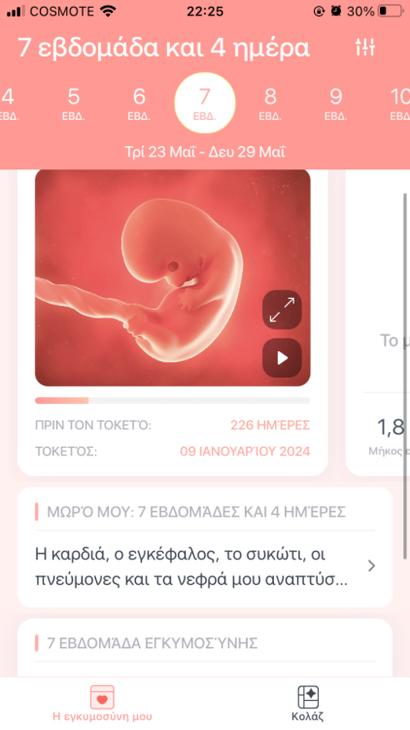The height and width of the screenshot is (730, 410).
Task: Select week 4 in week selector
Action: [x=8, y=103]
